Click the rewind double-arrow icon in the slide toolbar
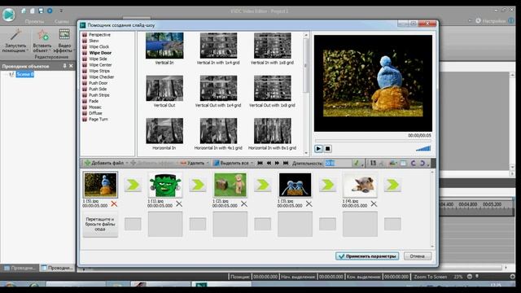The image size is (521, 293). tap(269, 163)
